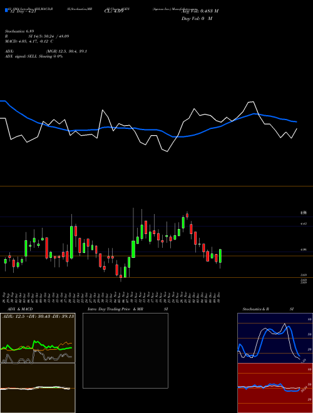
Task: Open the Stochastics chart with navy background
Action: [x=275, y=338]
